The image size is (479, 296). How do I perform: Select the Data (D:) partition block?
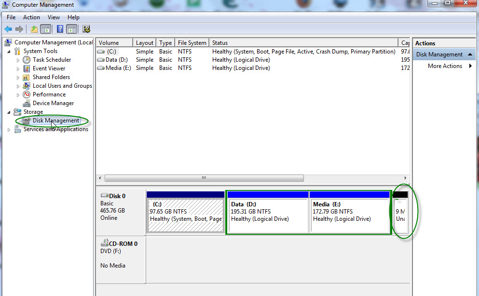267,213
